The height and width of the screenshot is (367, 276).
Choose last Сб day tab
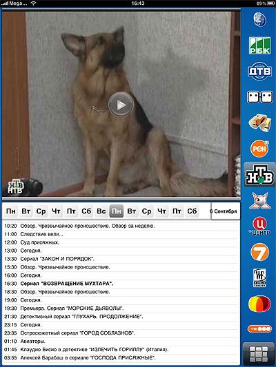coord(192,211)
